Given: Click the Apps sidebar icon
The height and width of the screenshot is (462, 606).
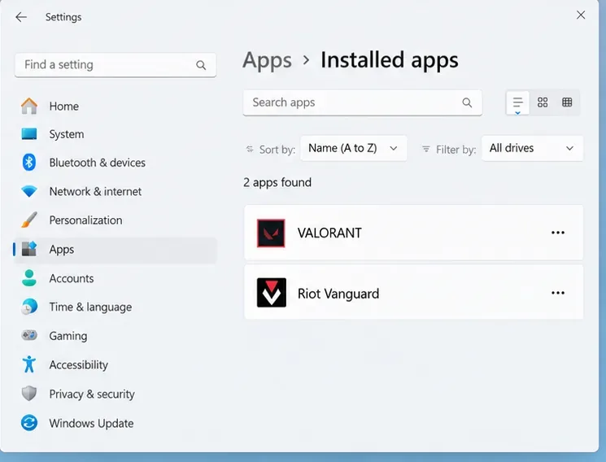Looking at the screenshot, I should 29,249.
